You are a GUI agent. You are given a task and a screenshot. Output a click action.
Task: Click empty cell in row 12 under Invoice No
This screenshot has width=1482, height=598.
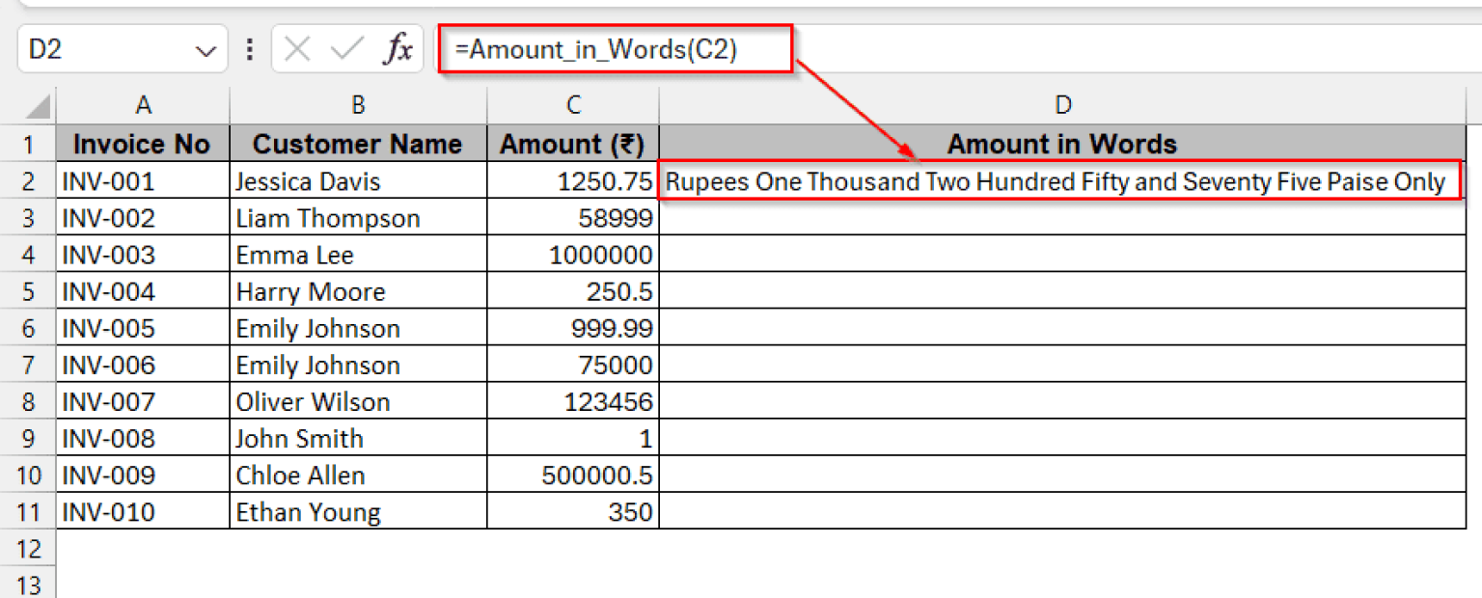(143, 548)
